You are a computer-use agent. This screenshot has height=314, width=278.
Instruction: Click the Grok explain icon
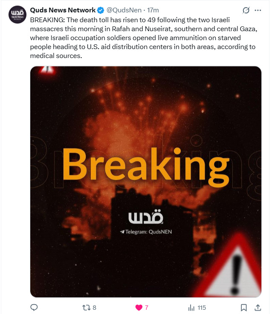(246, 10)
